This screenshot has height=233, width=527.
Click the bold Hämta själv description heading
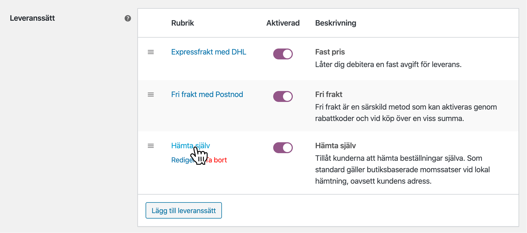pos(335,146)
